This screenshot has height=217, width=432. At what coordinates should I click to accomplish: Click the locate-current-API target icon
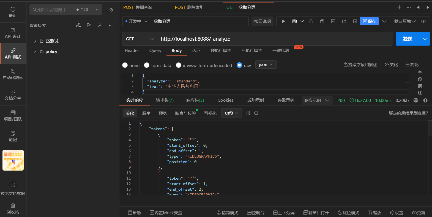pyautogui.click(x=111, y=10)
